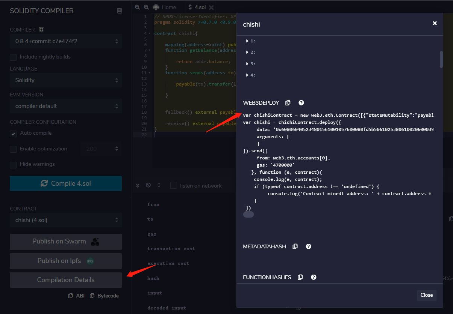
Task: Copy the contract Bytecode to clipboard
Action: click(x=104, y=296)
